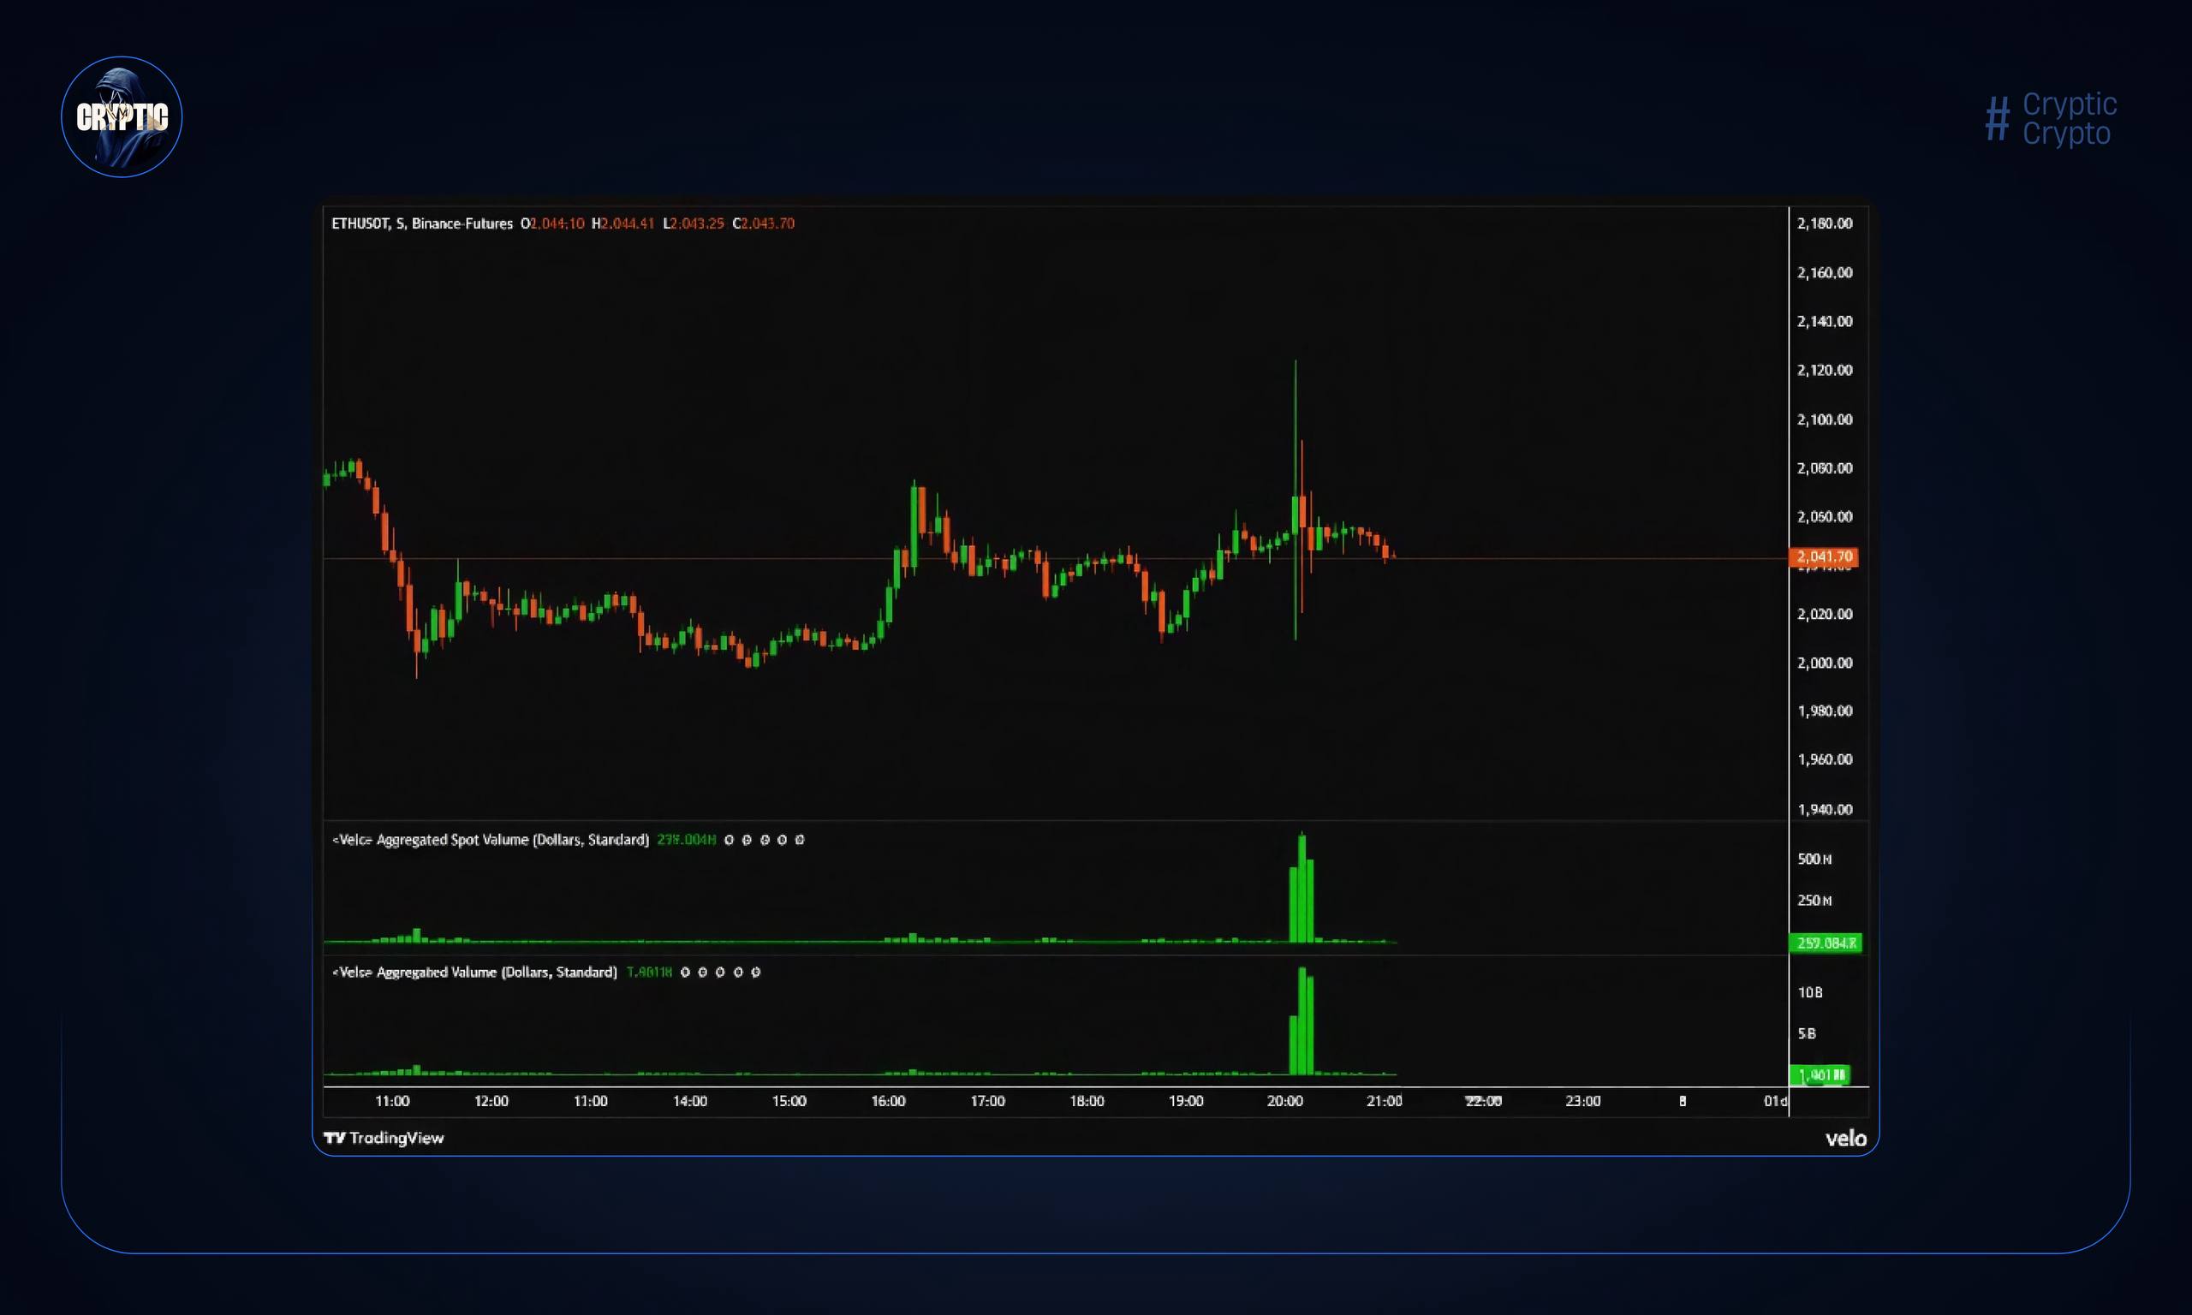Open the ETHUSDT Binance Futures symbol legend
Image resolution: width=2192 pixels, height=1315 pixels.
click(x=422, y=223)
